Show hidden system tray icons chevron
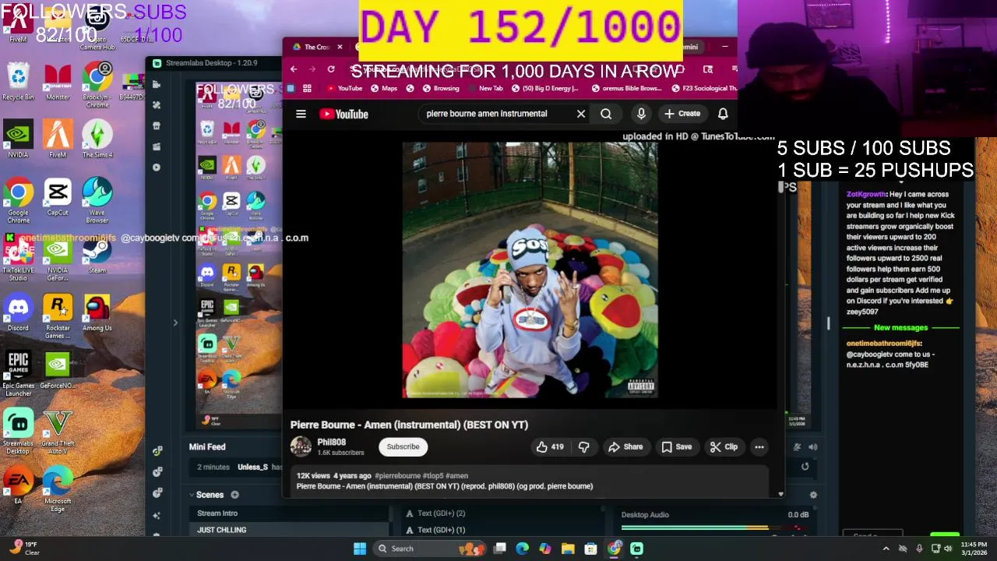 click(x=886, y=549)
